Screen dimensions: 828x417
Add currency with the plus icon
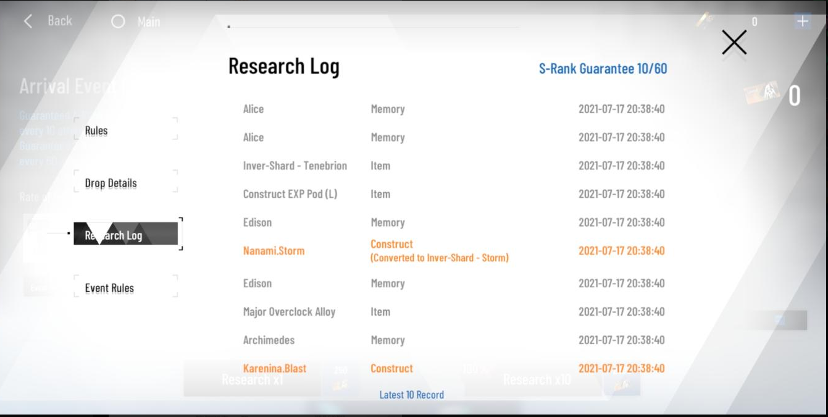tap(802, 21)
